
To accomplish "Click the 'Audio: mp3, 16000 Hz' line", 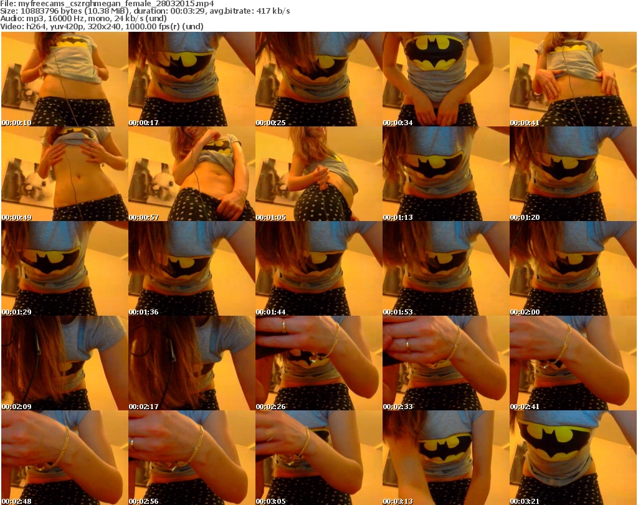I will tap(83, 19).
